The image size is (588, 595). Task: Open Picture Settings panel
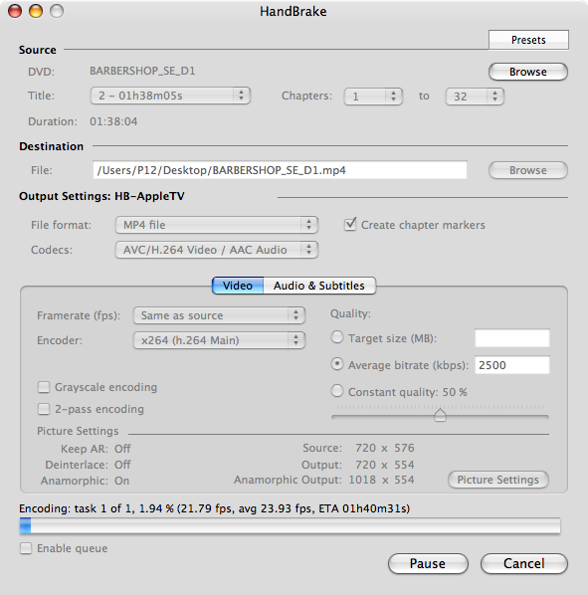click(498, 480)
